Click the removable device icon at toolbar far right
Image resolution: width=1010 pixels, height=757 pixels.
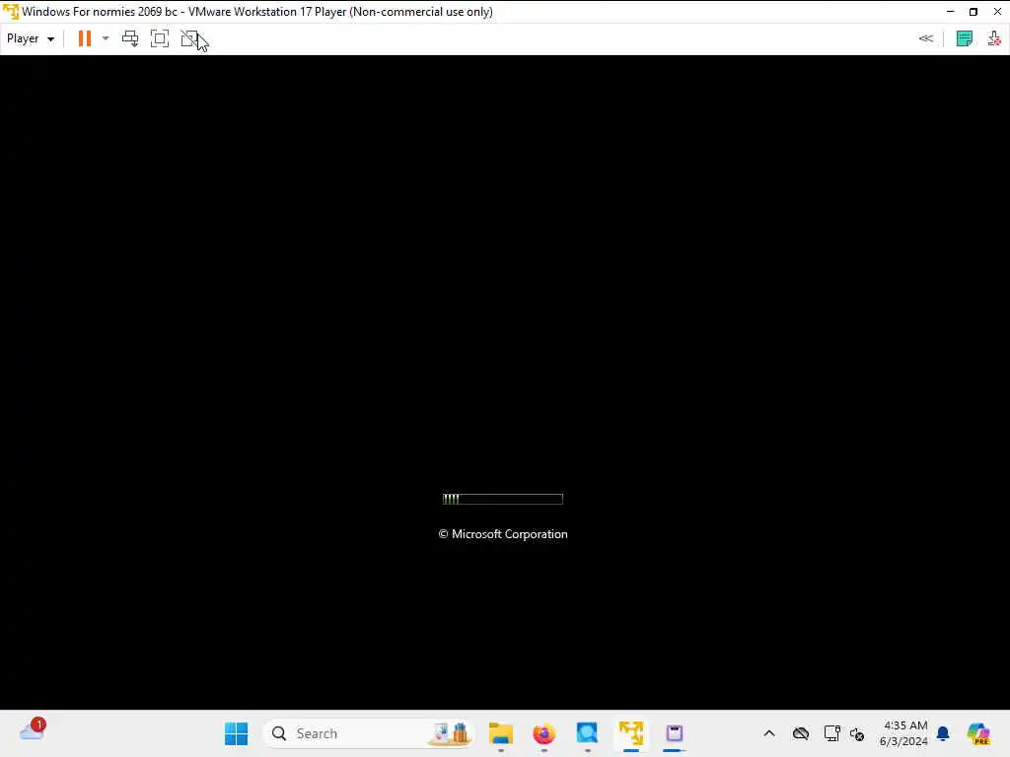(x=994, y=38)
